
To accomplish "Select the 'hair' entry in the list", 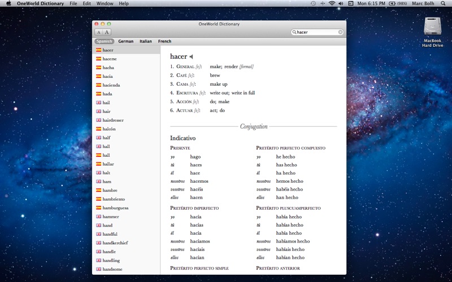I will coord(126,111).
